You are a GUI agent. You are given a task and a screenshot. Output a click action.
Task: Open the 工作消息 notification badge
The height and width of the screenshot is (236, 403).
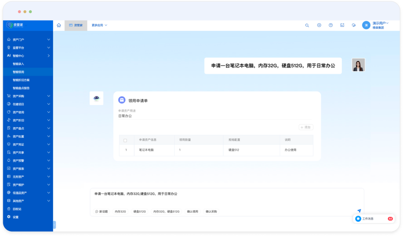point(390,219)
